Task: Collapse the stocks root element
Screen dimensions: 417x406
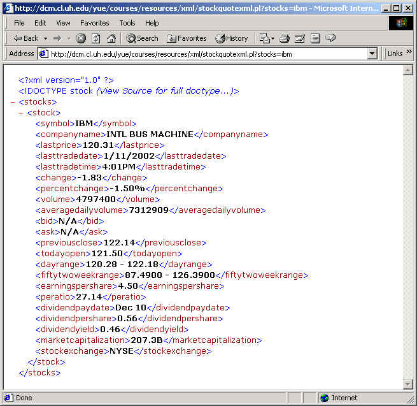Action: (x=13, y=102)
